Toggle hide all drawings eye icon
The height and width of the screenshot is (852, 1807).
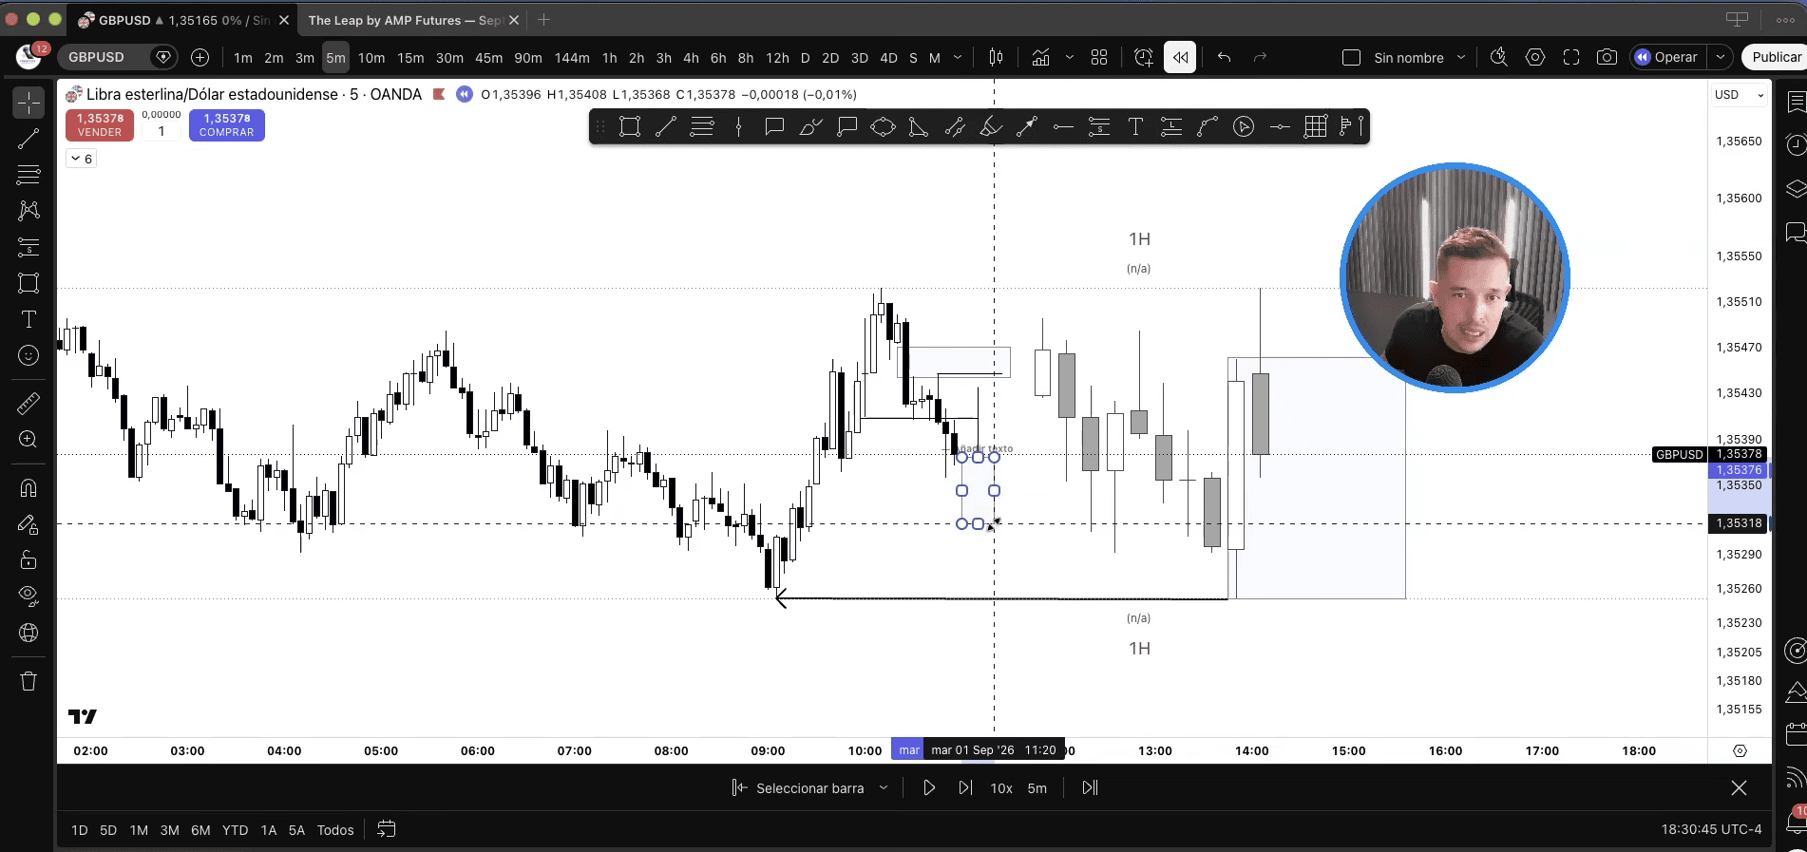29,596
